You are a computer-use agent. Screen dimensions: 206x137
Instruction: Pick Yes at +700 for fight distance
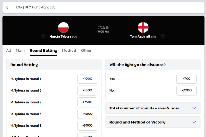tap(187, 79)
